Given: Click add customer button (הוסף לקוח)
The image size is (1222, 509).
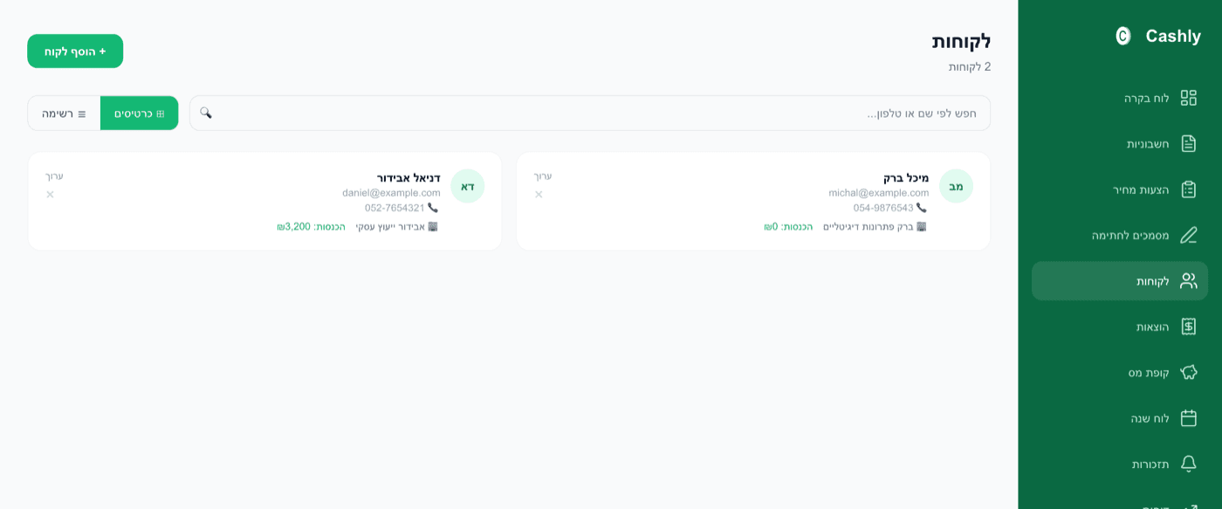Looking at the screenshot, I should 75,52.
